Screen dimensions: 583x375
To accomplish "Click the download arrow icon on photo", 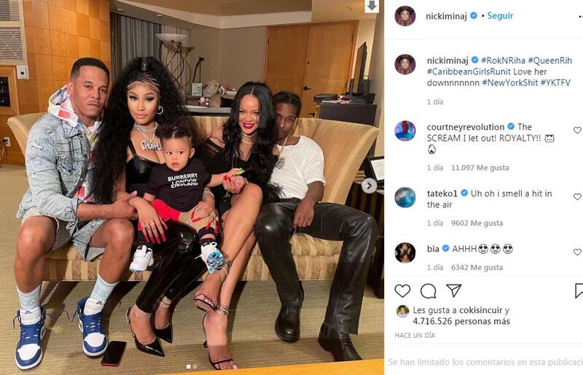I will click(372, 6).
